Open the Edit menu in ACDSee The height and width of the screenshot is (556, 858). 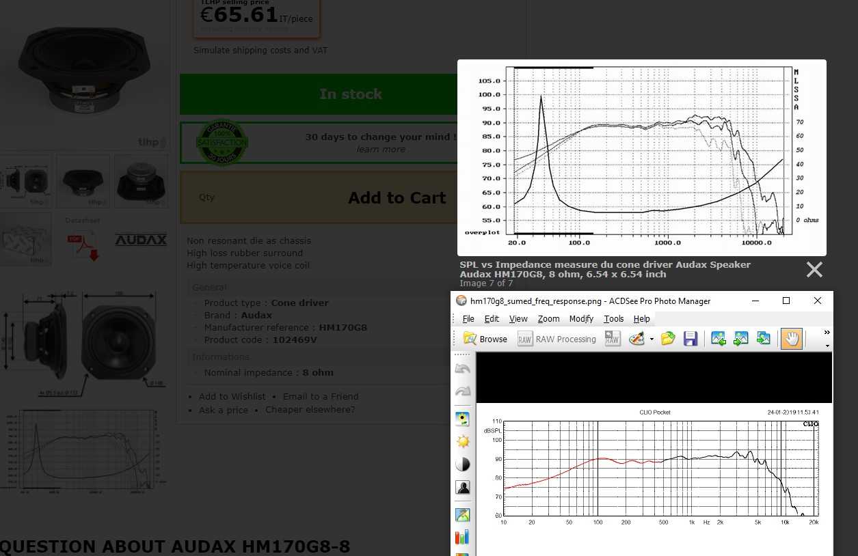(492, 318)
